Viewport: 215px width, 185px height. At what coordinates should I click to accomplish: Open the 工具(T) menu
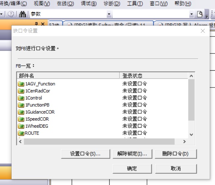[135, 4]
